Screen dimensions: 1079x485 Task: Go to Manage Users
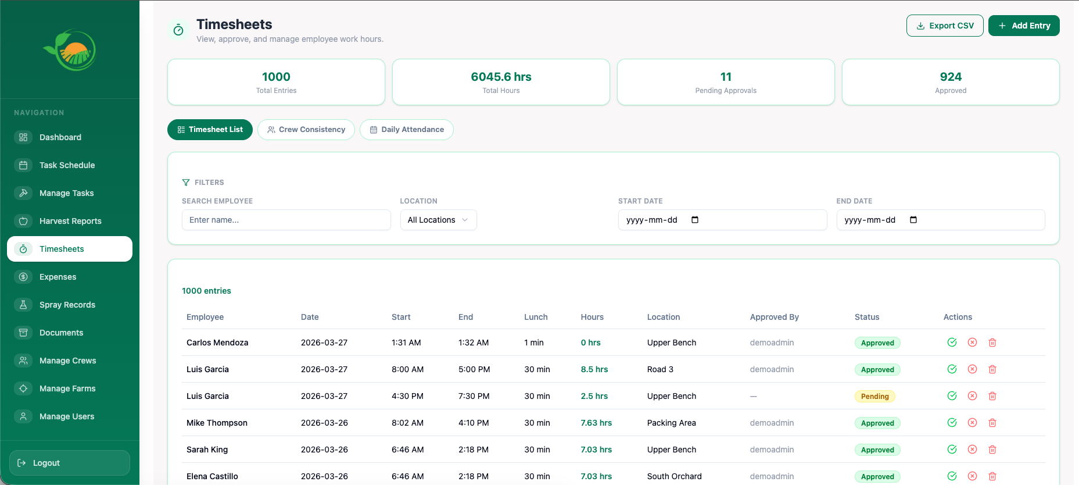point(70,416)
